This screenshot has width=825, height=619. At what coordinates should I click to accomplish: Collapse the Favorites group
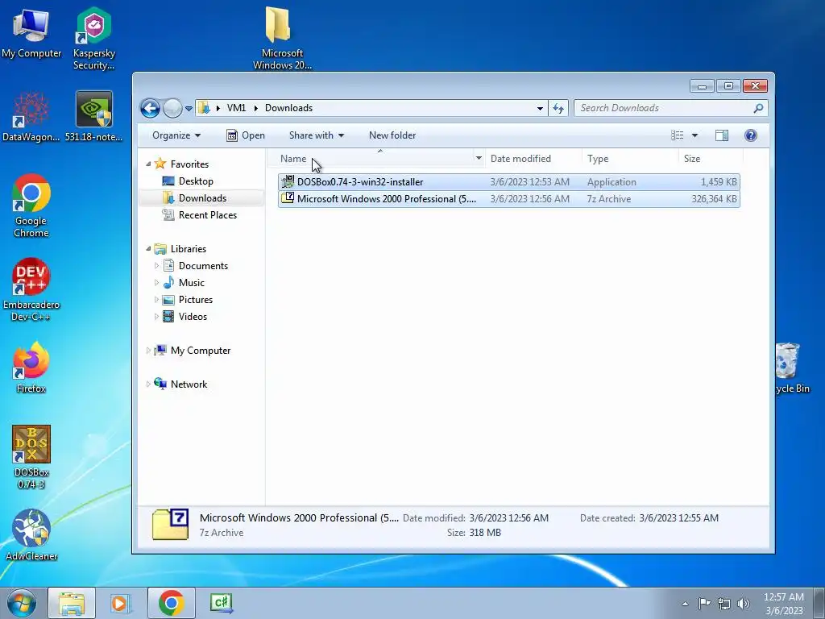(x=148, y=164)
